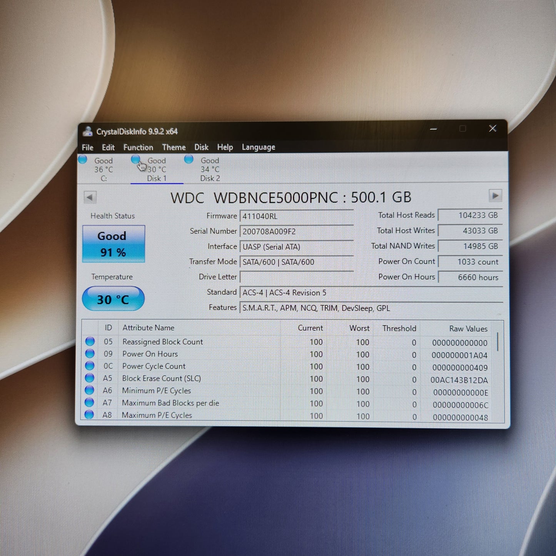This screenshot has width=556, height=556.
Task: Minimize the CrystalDiskInfo window
Action: pyautogui.click(x=433, y=129)
